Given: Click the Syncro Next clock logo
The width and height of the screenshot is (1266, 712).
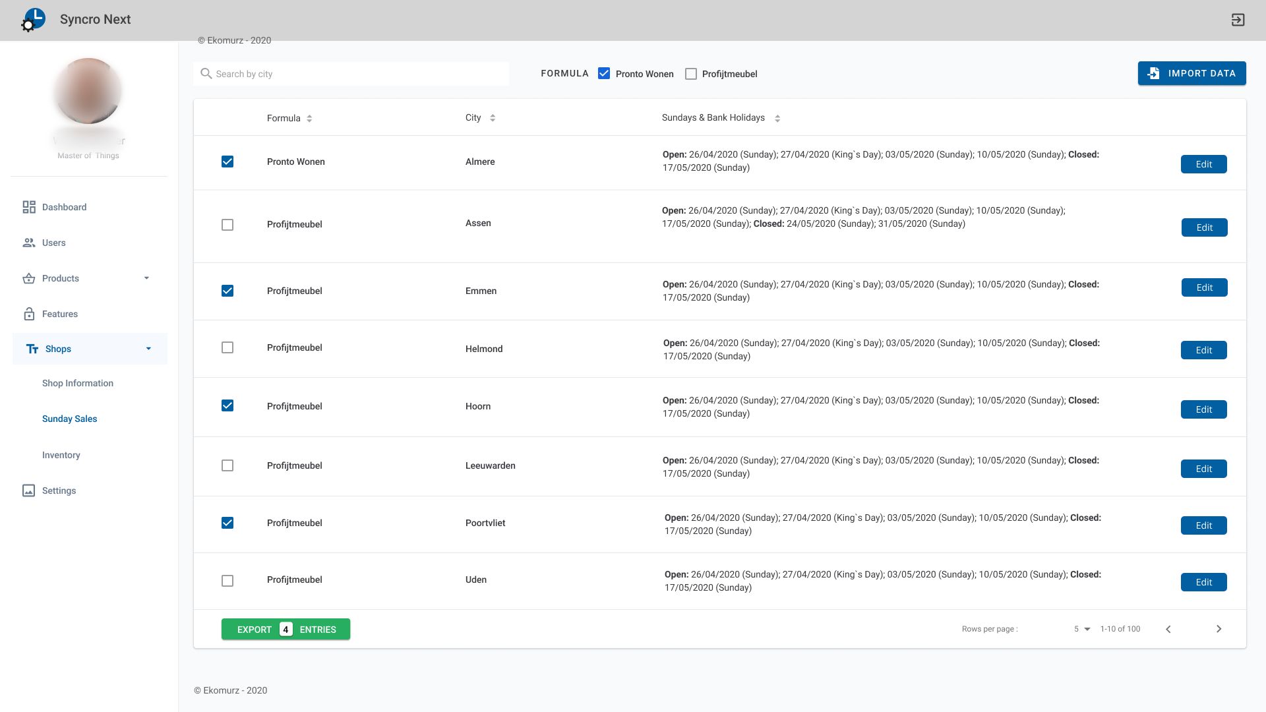Looking at the screenshot, I should tap(34, 19).
